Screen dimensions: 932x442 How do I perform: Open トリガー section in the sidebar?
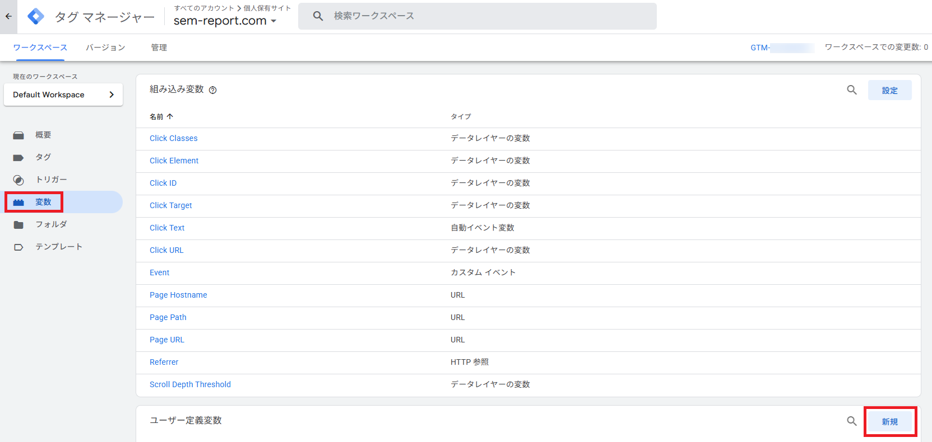pyautogui.click(x=51, y=180)
